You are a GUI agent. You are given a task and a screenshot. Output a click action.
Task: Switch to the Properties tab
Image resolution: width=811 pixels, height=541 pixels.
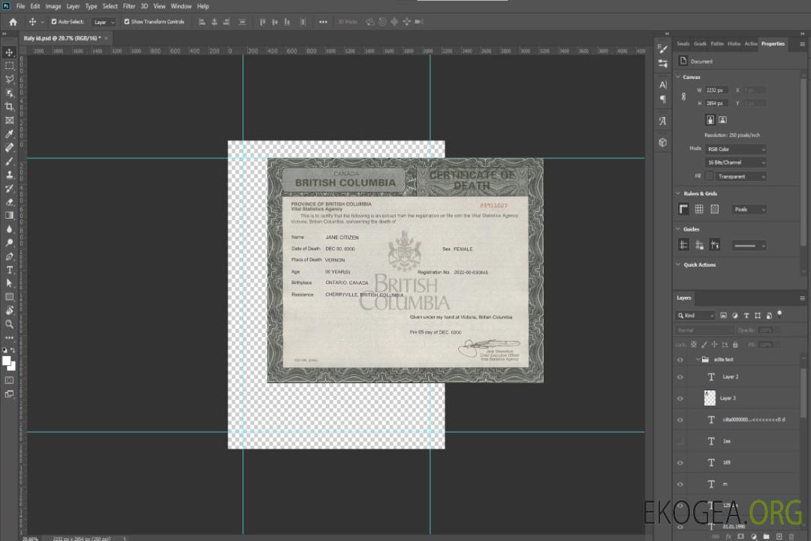[x=773, y=44]
